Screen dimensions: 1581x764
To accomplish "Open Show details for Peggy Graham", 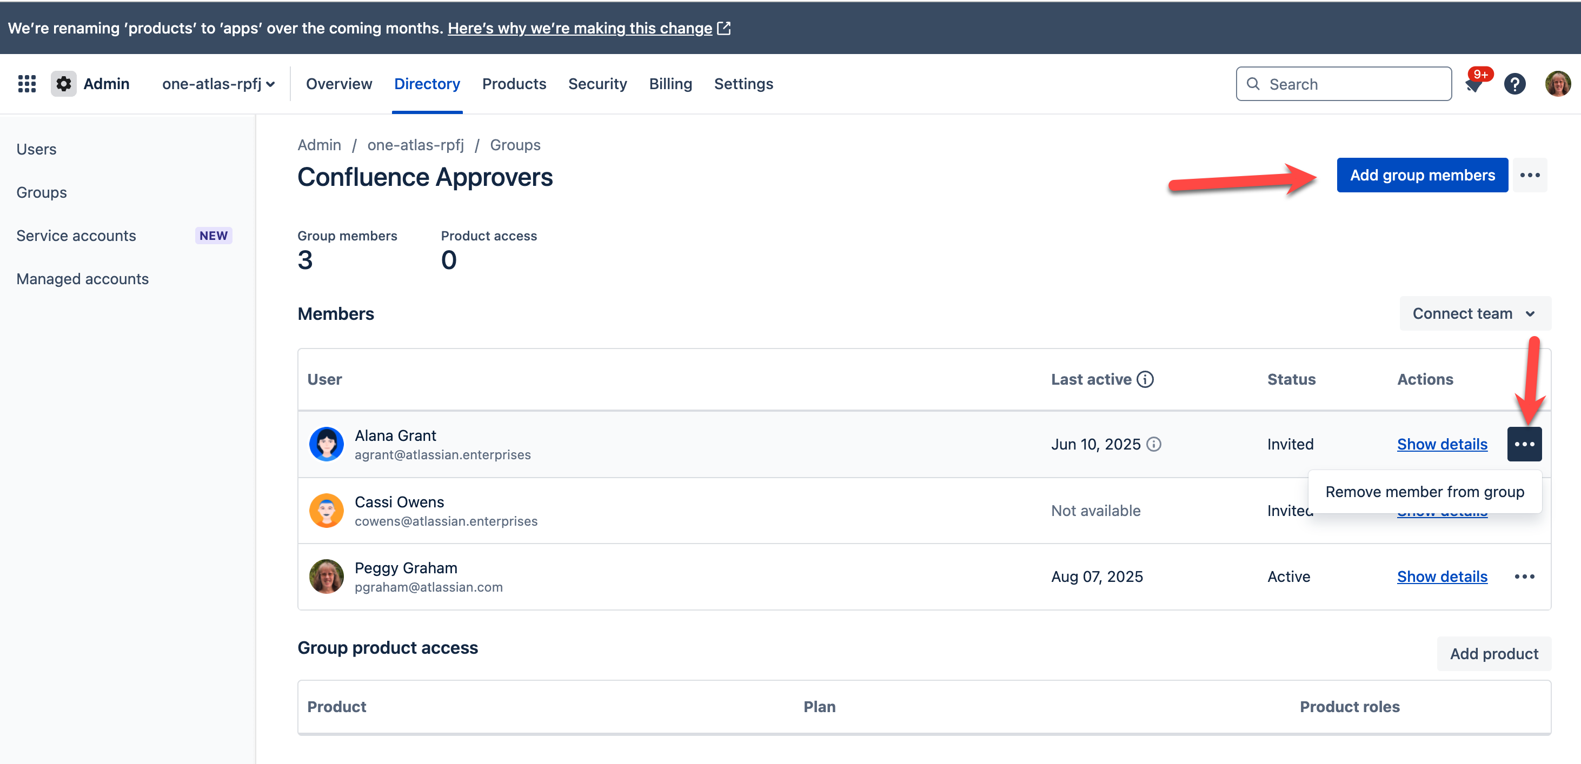I will coord(1441,577).
